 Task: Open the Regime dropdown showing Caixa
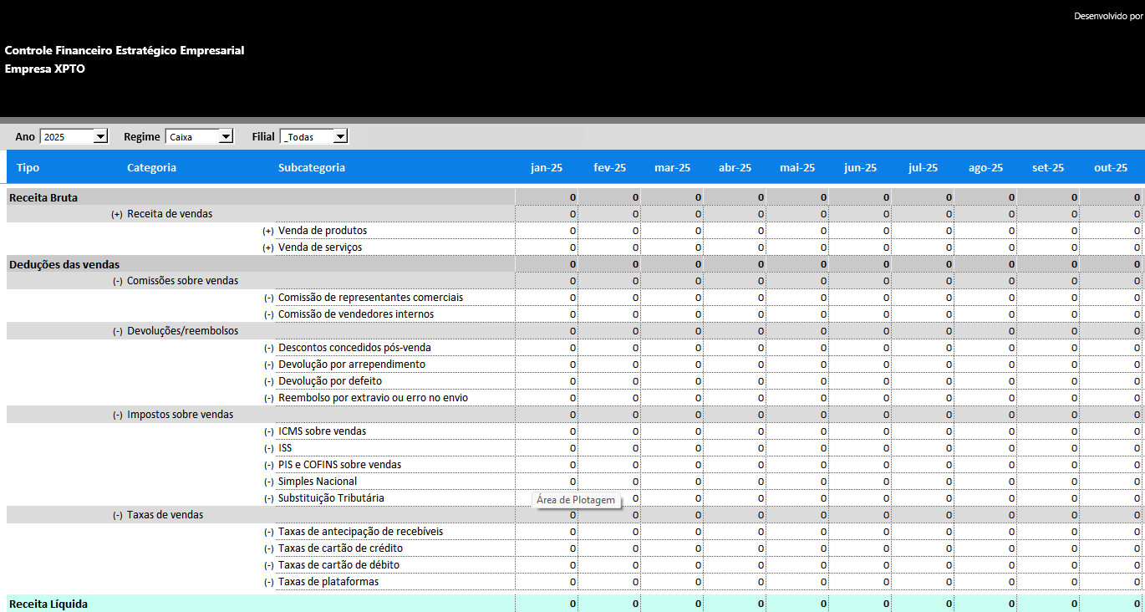click(x=226, y=136)
